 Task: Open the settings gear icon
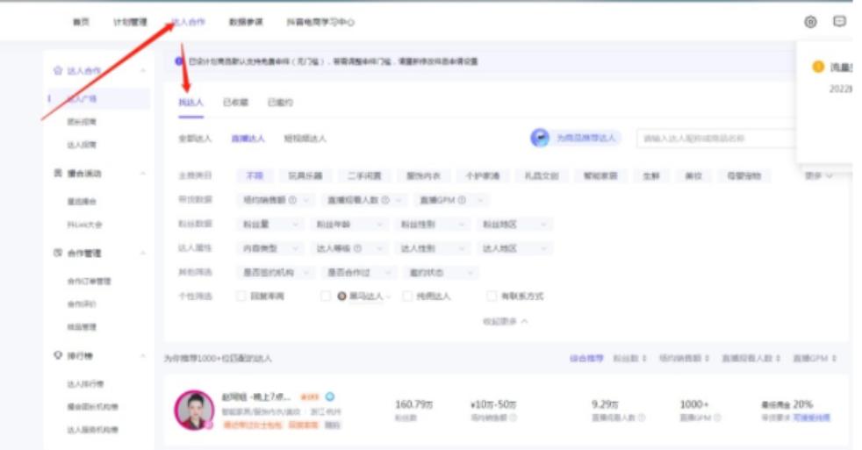(810, 22)
